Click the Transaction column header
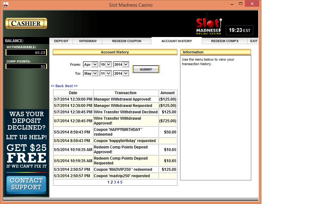The width and height of the screenshot is (323, 204). (x=126, y=93)
